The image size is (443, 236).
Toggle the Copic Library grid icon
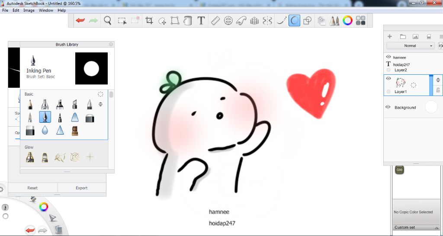(x=360, y=21)
